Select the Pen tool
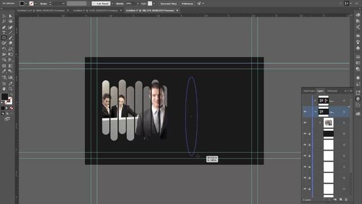This screenshot has height=204, width=362. coord(4,27)
